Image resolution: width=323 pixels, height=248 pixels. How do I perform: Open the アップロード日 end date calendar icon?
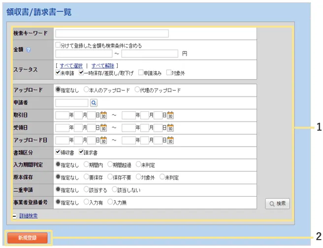pyautogui.click(x=170, y=140)
